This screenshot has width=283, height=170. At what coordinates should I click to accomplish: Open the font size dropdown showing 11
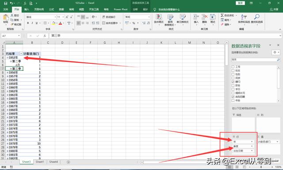tap(63, 17)
